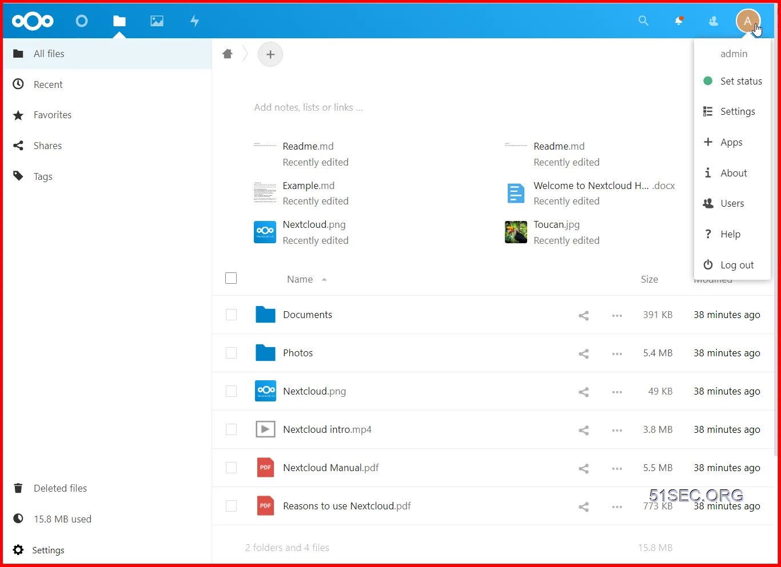Image resolution: width=781 pixels, height=567 pixels.
Task: Share the Documents folder
Action: click(x=583, y=315)
